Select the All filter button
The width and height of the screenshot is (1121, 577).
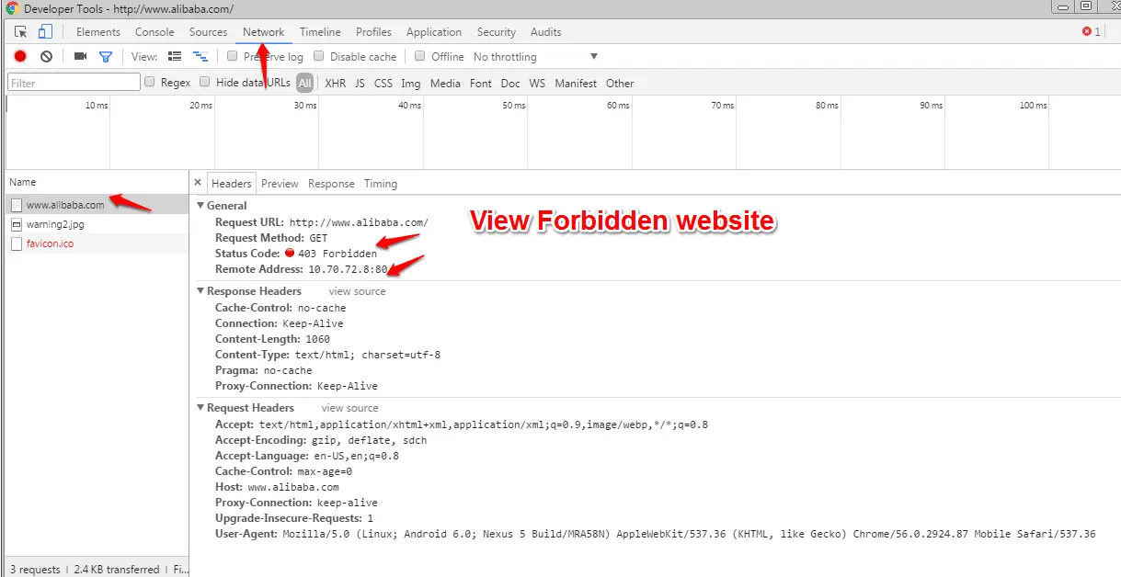pyautogui.click(x=304, y=83)
